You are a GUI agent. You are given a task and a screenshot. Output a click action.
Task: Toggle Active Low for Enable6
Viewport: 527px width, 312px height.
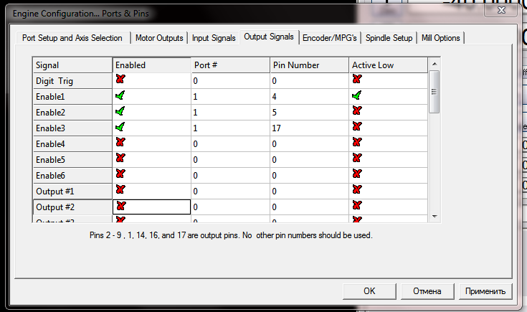tap(357, 174)
